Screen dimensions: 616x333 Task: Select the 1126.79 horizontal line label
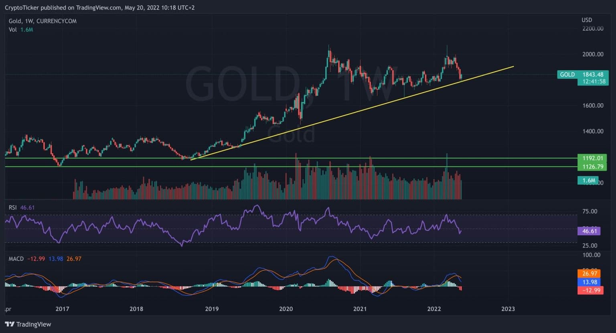click(x=592, y=167)
